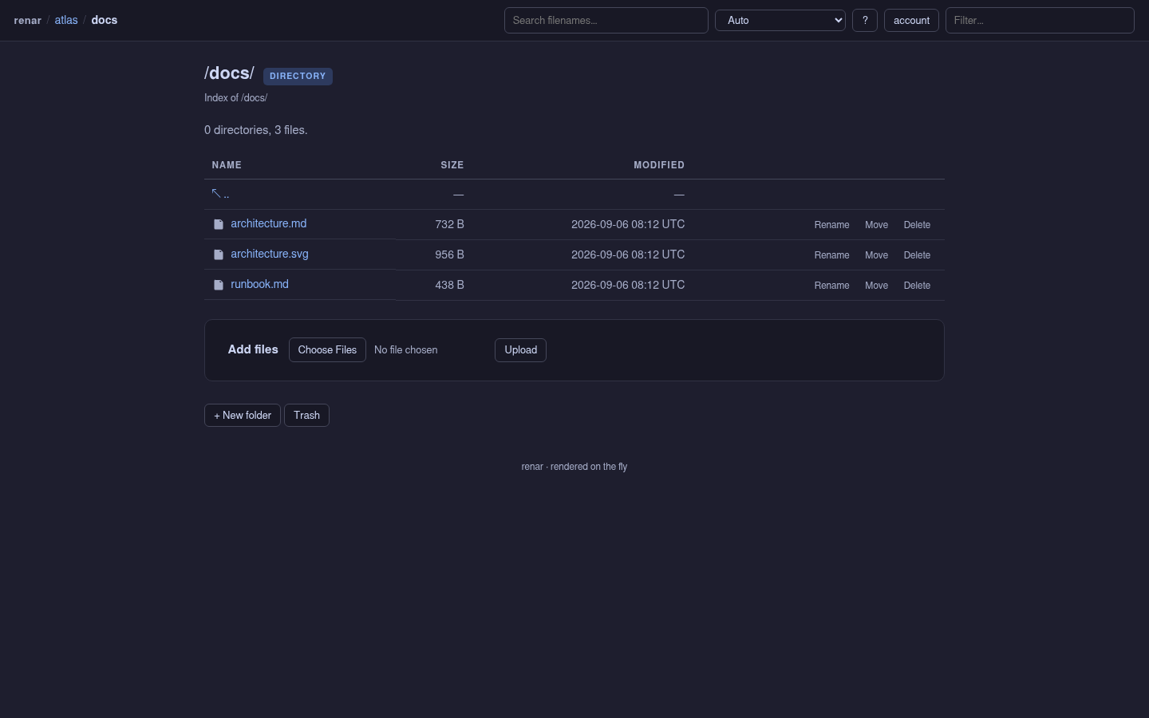The image size is (1149, 718).
Task: Rename runbook.md
Action: (831, 286)
